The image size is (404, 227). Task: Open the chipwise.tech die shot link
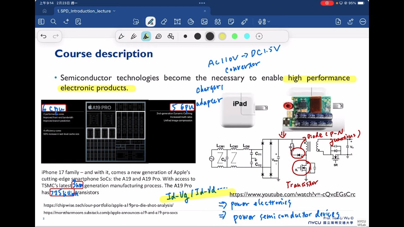coord(108,205)
